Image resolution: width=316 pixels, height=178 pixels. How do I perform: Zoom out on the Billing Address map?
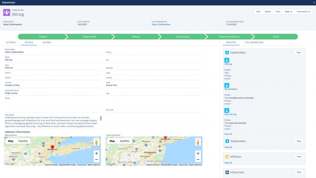coord(97,160)
